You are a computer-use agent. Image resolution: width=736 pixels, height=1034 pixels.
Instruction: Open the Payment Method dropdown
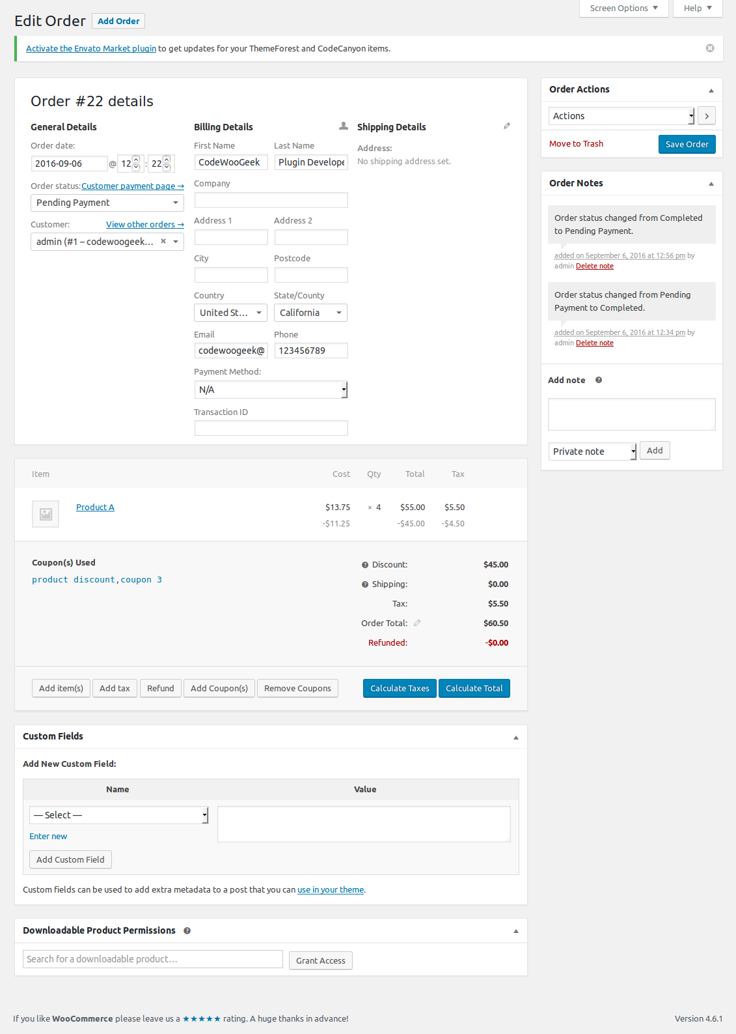pos(271,390)
